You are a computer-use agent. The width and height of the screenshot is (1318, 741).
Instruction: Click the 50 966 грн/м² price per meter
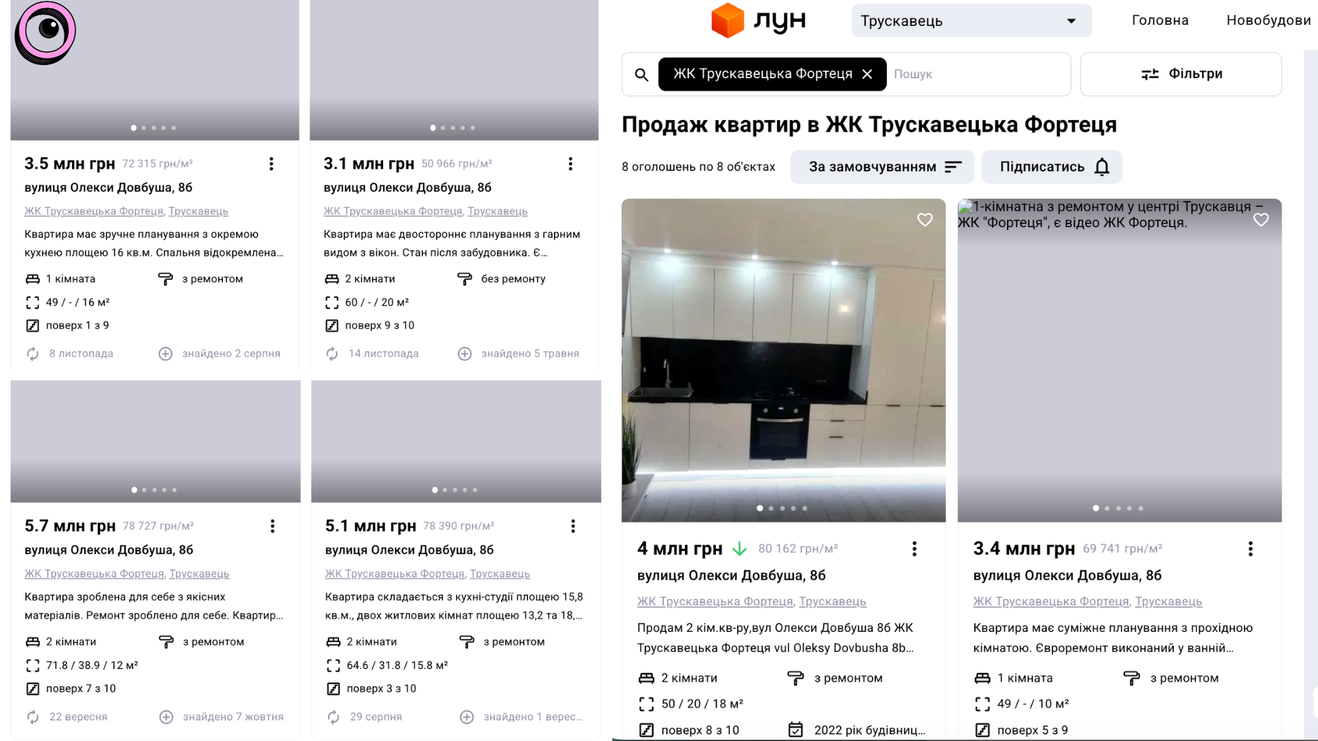pyautogui.click(x=457, y=164)
